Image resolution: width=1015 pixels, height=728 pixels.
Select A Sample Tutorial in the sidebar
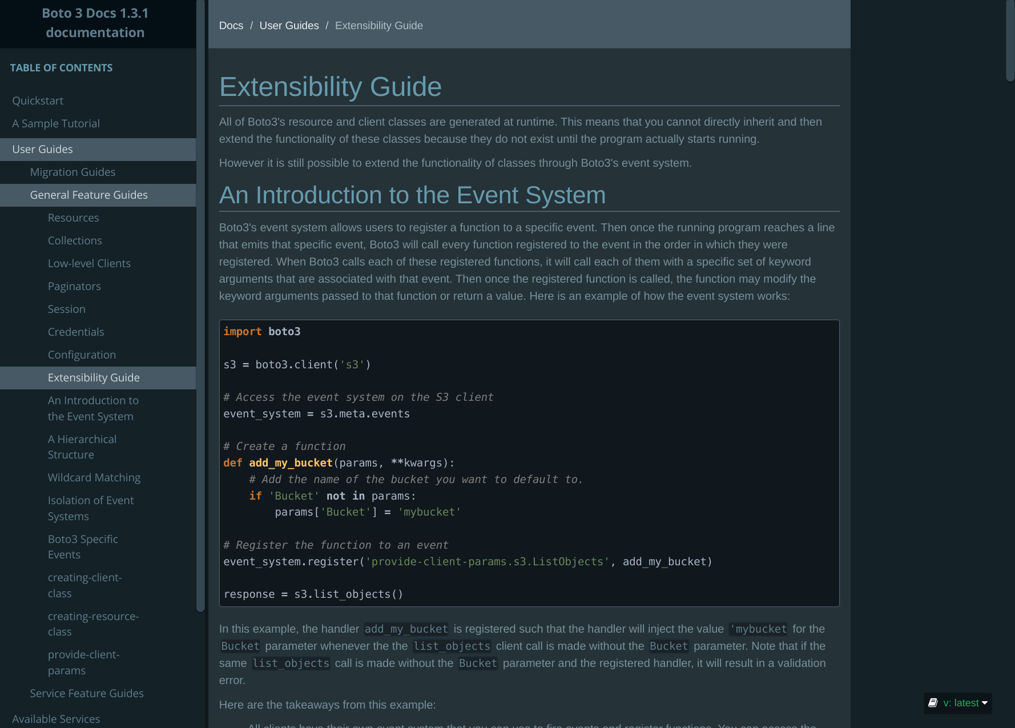[x=56, y=123]
